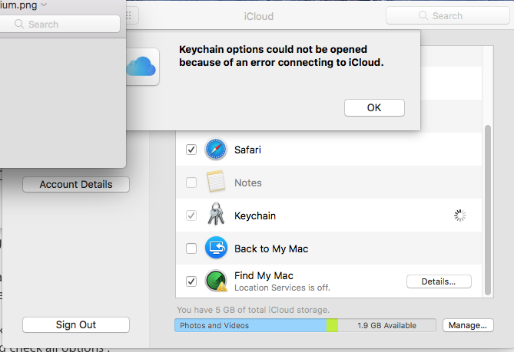Click the 1.9 GB Available storage section
The width and height of the screenshot is (514, 352).
click(x=386, y=325)
